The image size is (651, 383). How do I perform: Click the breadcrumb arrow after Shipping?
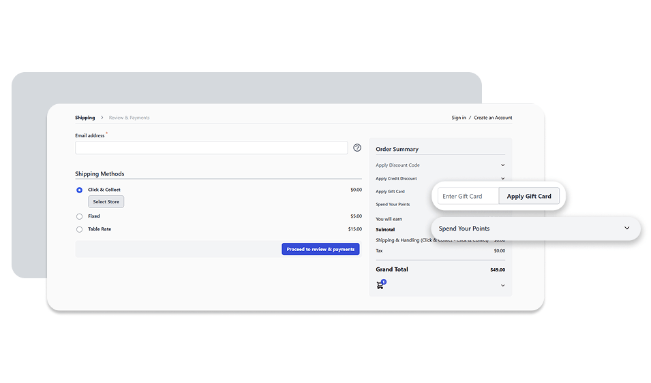(x=102, y=118)
